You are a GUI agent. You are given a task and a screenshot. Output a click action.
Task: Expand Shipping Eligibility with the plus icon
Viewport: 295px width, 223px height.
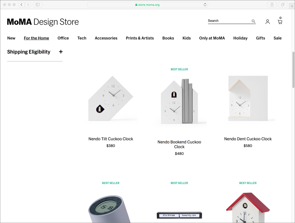click(61, 52)
